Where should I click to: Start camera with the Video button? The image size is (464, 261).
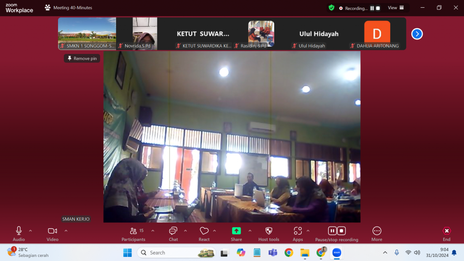53,234
